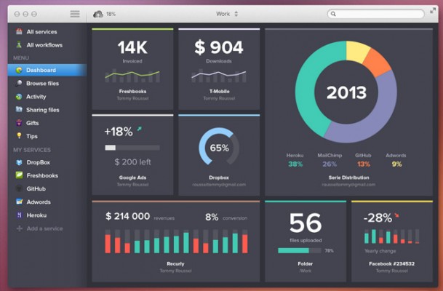
Task: Click the All services link
Action: (x=41, y=32)
